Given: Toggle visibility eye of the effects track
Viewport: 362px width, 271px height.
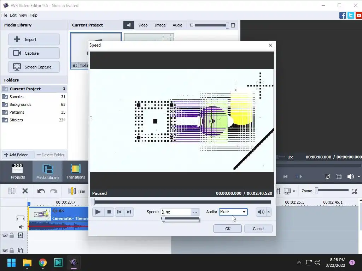Looking at the screenshot, I should pyautogui.click(x=5, y=235).
